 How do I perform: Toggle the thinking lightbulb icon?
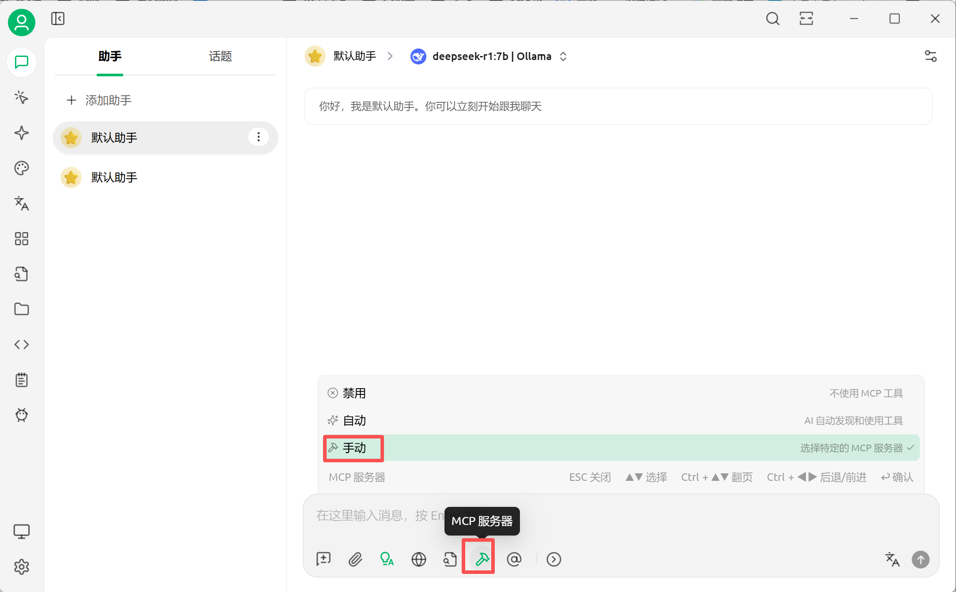(387, 559)
